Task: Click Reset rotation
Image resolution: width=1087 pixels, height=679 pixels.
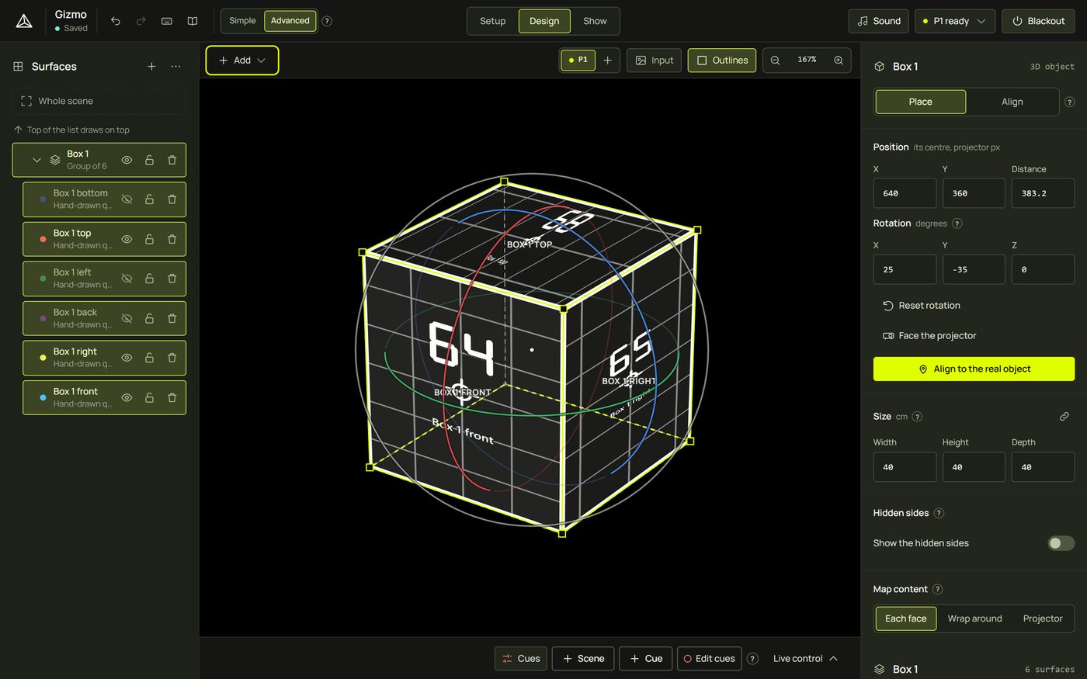Action: 922,306
